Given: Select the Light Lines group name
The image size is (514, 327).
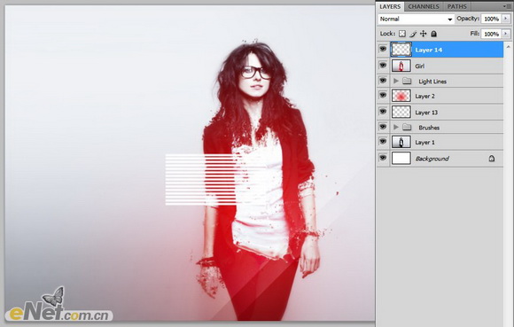Looking at the screenshot, I should (x=432, y=82).
